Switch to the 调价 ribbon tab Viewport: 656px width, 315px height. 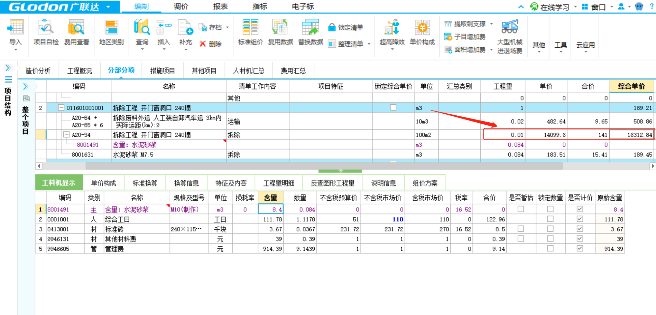(181, 7)
